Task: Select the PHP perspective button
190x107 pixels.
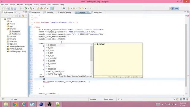Action: click(175, 8)
